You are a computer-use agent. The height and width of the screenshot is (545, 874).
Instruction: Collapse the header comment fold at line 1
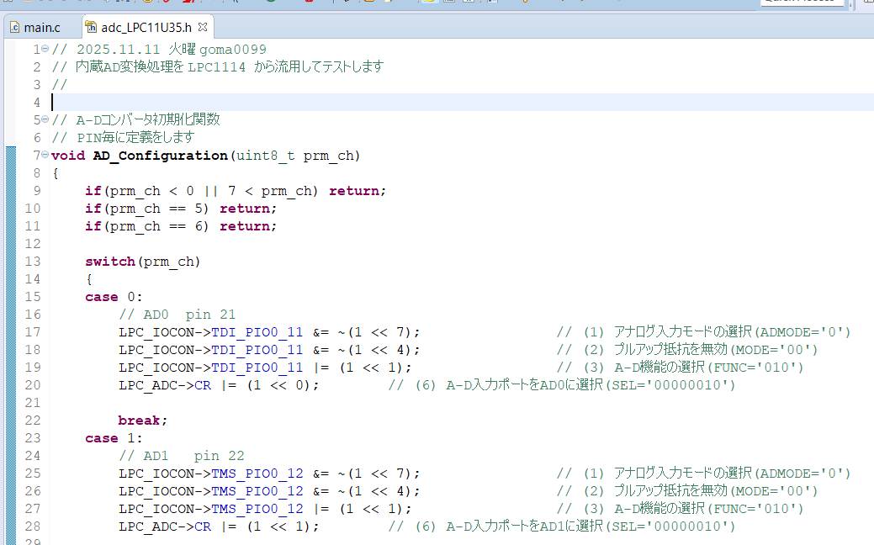(x=45, y=50)
